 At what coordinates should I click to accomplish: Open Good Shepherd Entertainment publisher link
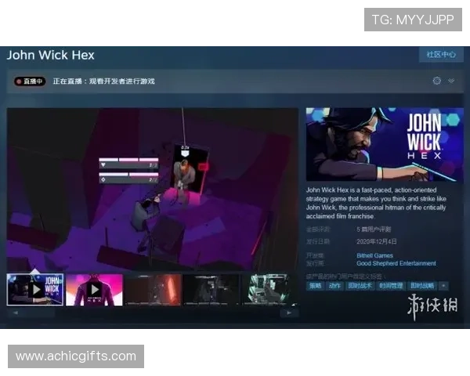tap(396, 264)
